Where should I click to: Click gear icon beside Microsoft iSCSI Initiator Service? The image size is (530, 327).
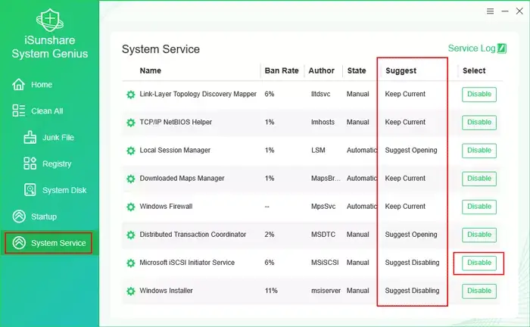pos(130,263)
